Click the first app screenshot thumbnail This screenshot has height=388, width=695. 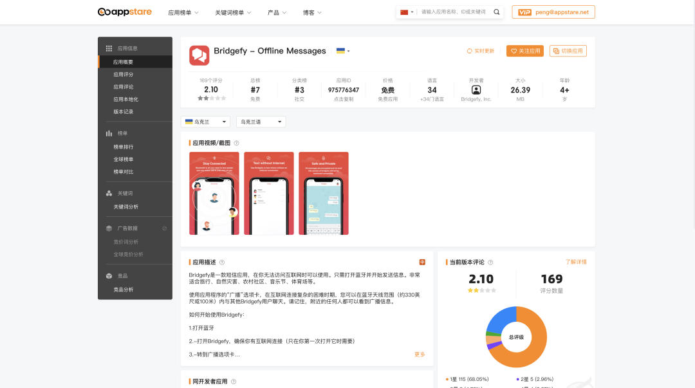pos(214,192)
